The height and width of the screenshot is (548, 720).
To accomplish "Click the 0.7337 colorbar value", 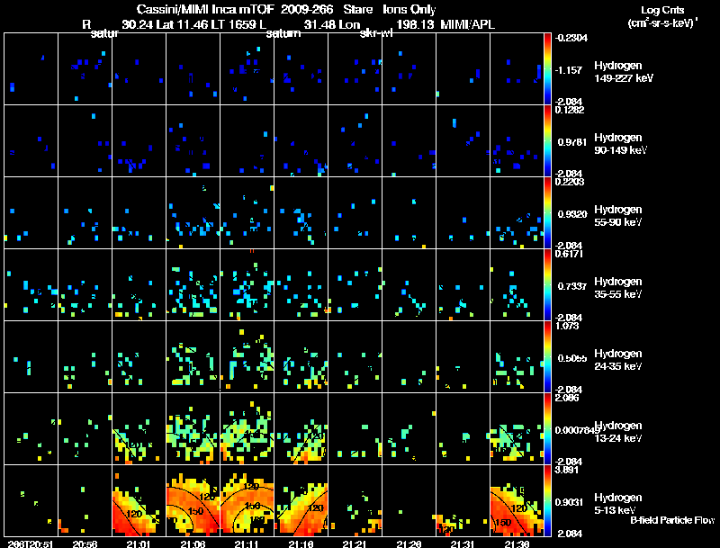I will (x=572, y=286).
